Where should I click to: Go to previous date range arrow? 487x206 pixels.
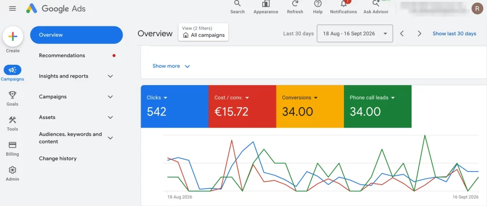coord(402,34)
